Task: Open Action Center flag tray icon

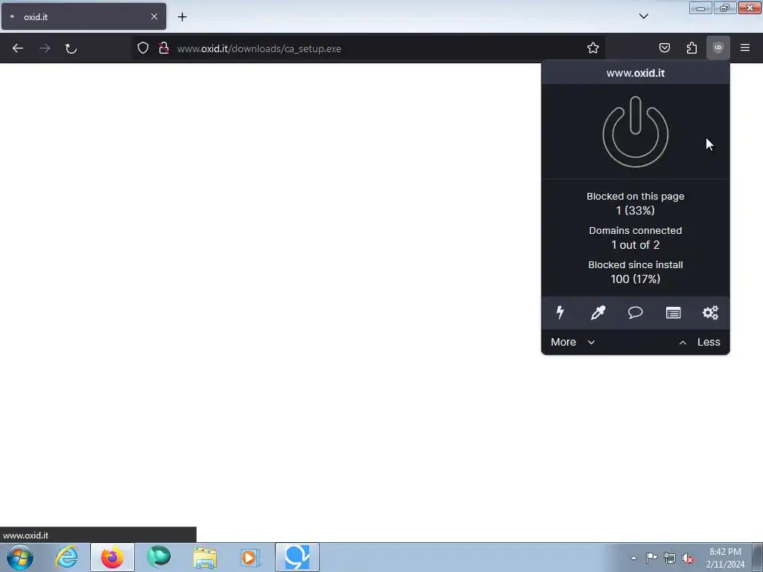Action: coord(651,557)
